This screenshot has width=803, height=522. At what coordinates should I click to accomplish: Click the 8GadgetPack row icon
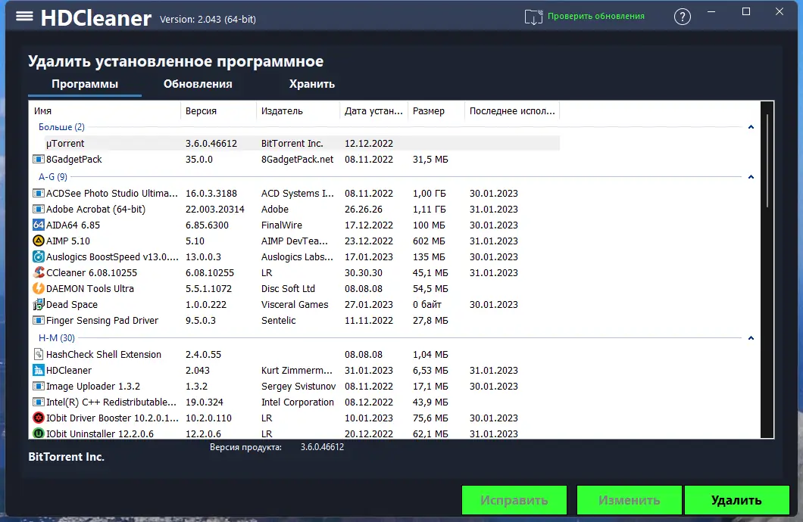coord(39,159)
